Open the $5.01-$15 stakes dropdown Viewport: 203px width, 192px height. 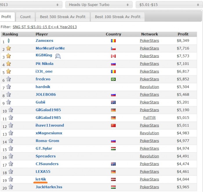coord(169,5)
